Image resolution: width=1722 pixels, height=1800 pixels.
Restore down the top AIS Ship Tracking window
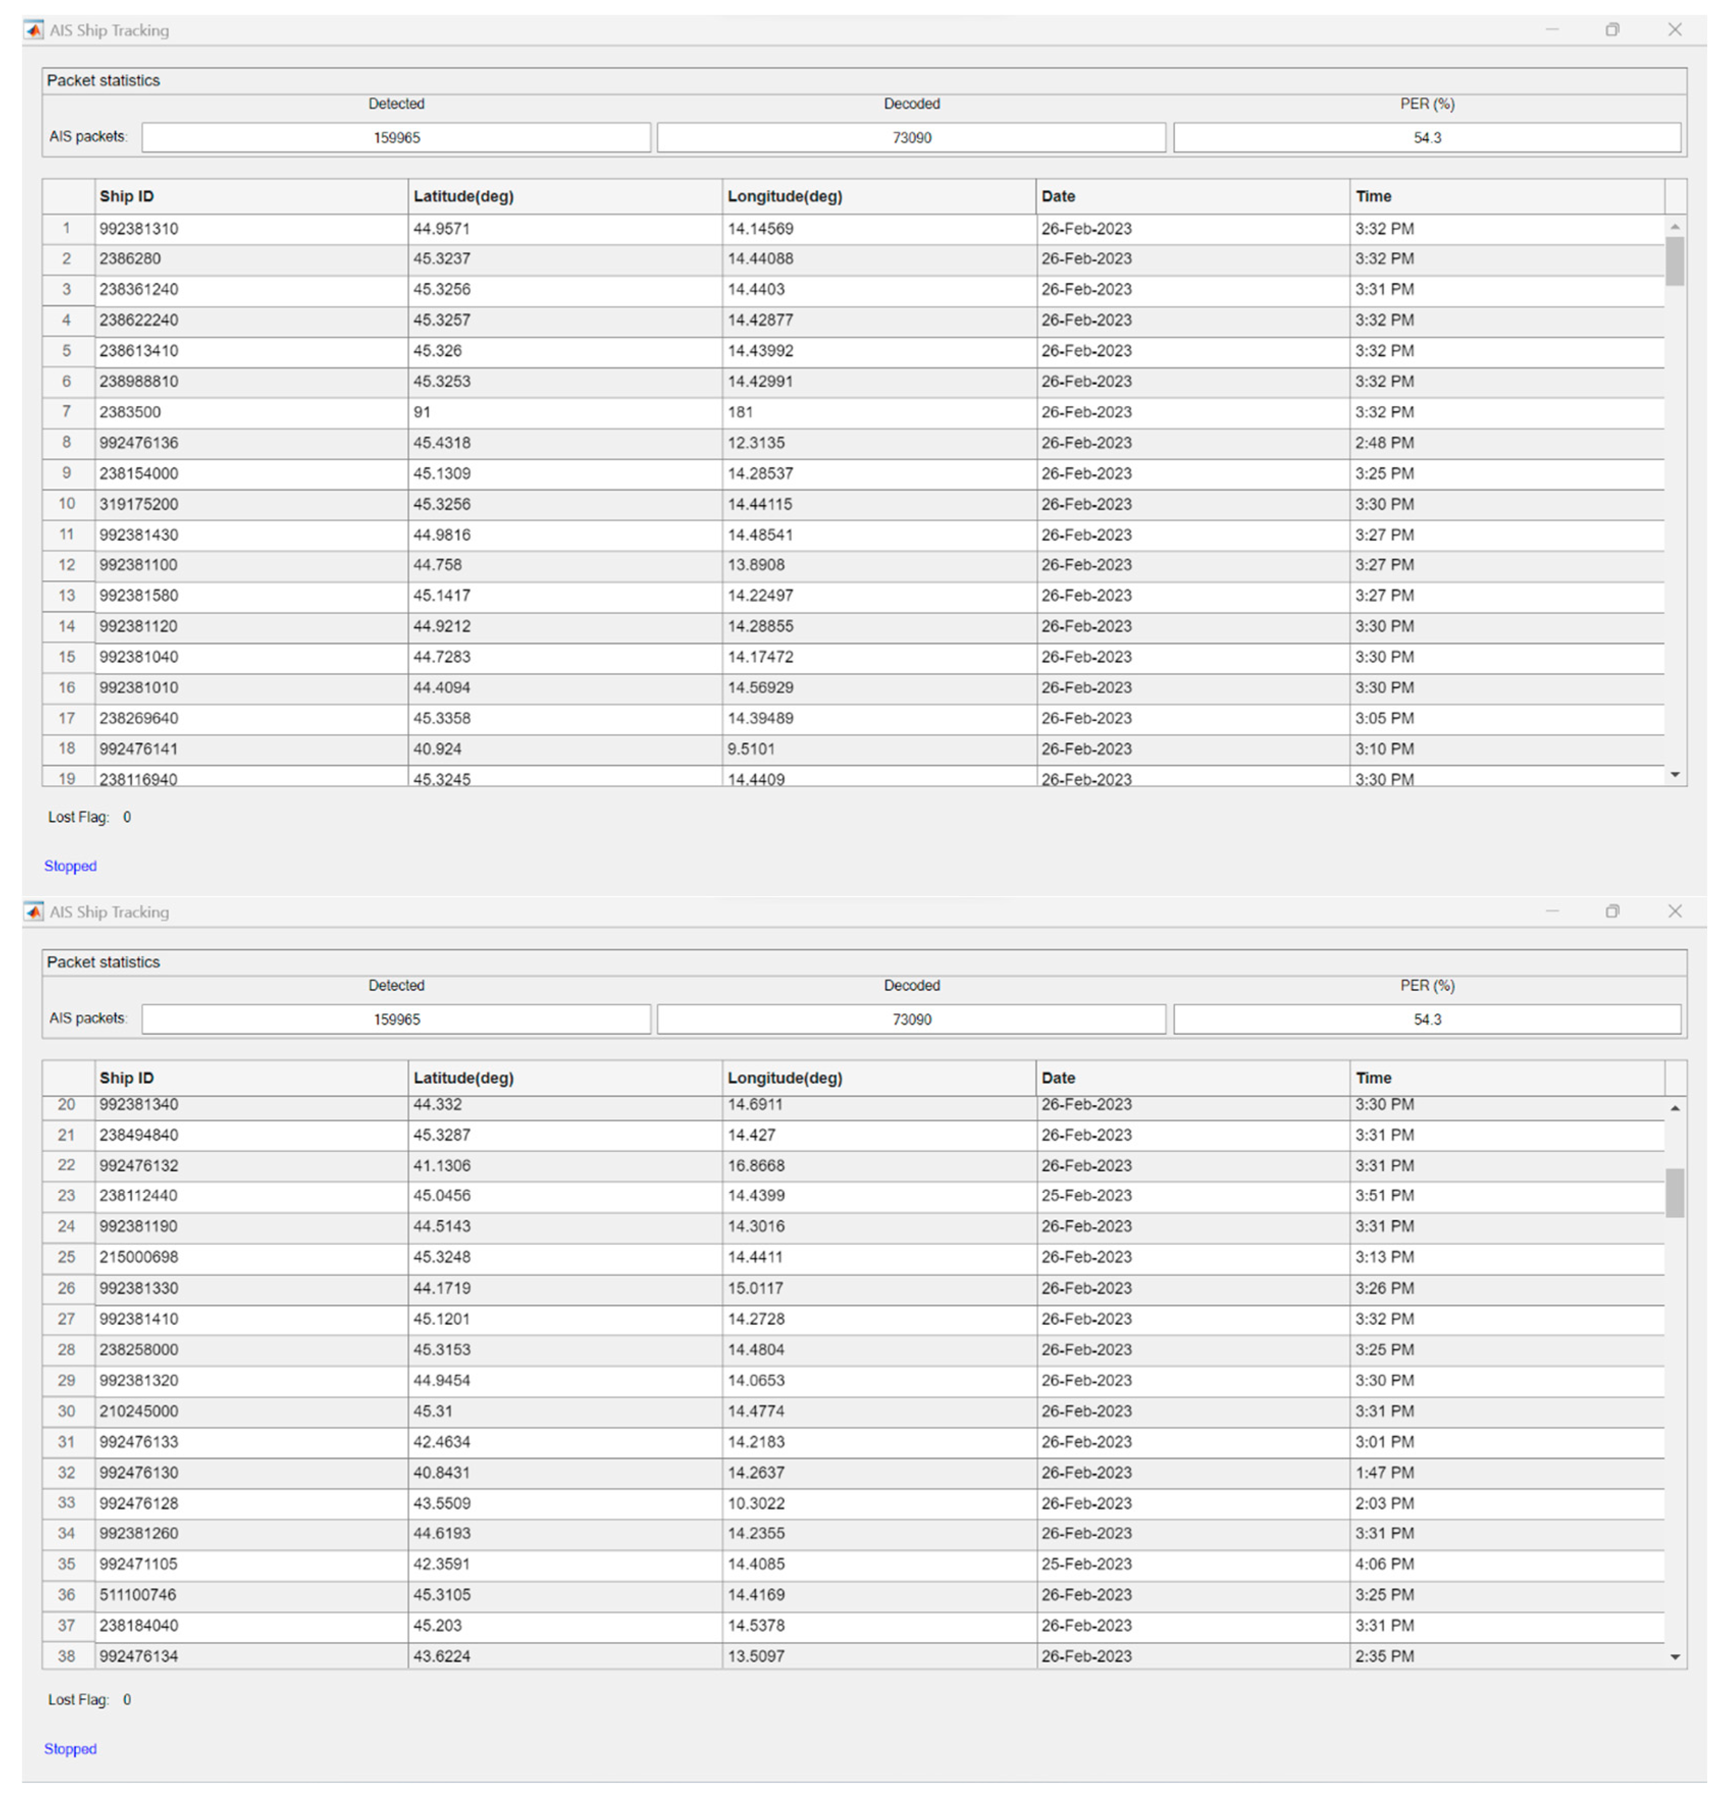coord(1612,30)
